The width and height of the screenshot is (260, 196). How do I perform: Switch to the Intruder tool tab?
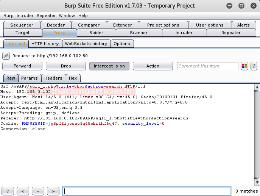coord(184,33)
